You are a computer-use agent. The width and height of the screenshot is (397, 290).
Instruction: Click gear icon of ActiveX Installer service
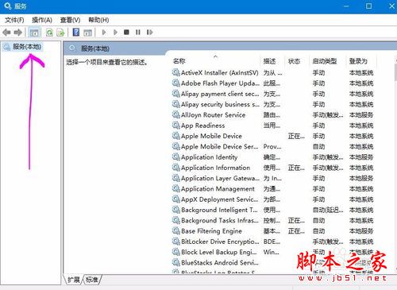(176, 72)
